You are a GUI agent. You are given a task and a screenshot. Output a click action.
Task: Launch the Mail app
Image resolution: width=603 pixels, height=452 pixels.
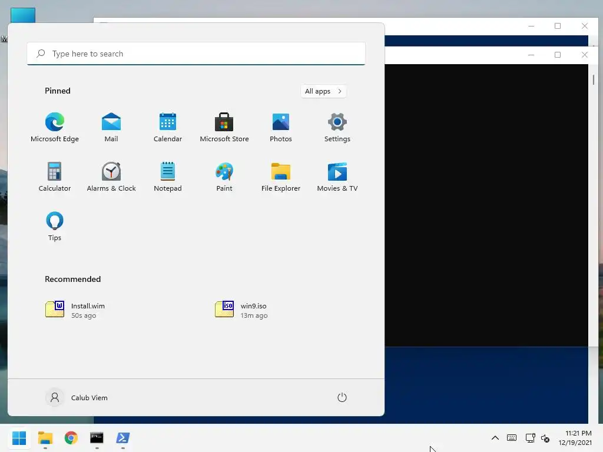coord(111,128)
